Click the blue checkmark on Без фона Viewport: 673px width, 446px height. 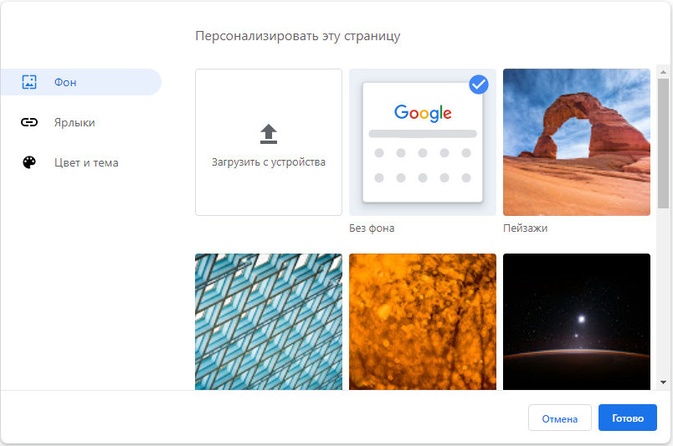point(479,85)
